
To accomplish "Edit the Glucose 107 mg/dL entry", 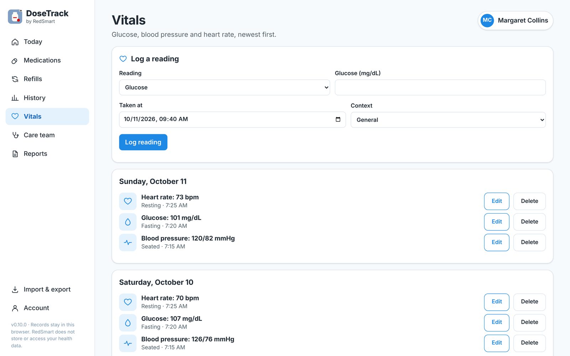I will pos(497,323).
